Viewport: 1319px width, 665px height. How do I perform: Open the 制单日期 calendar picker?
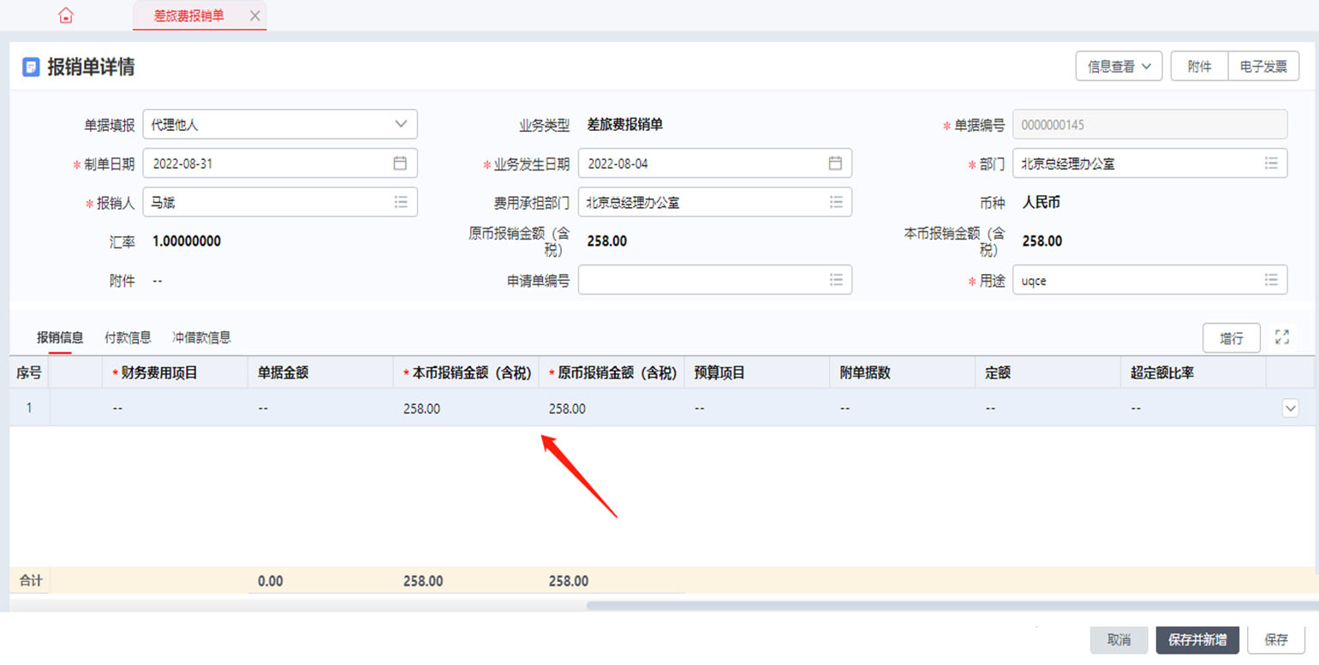pos(400,163)
